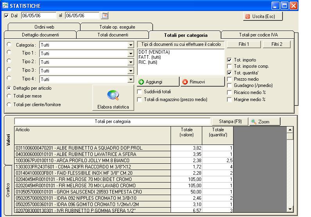
Task: Click the Dal start date field
Action: point(38,16)
